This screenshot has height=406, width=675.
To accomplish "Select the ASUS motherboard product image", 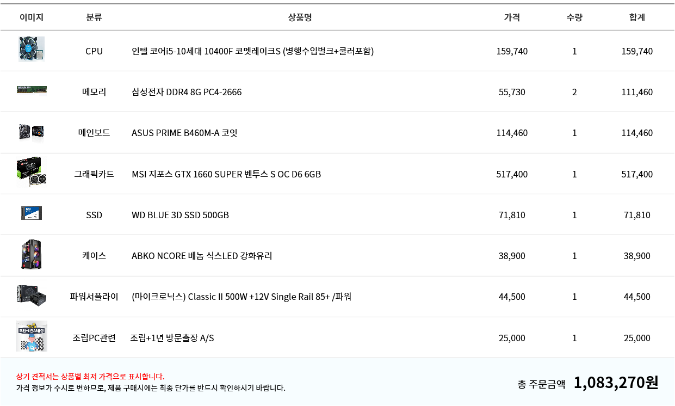I will coord(32,132).
